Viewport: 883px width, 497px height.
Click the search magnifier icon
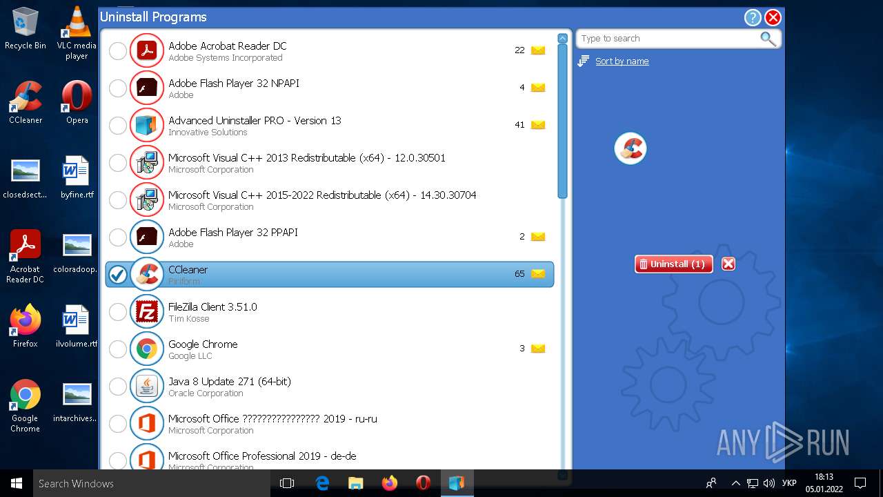click(x=768, y=39)
